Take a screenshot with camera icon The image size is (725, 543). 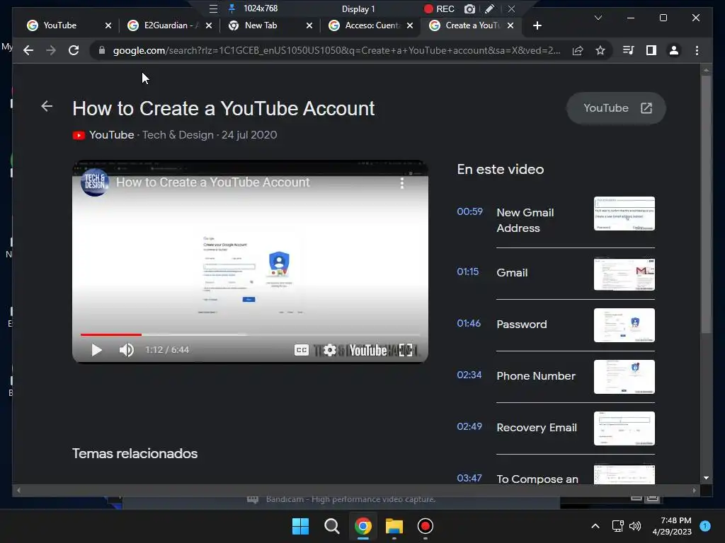tap(469, 8)
